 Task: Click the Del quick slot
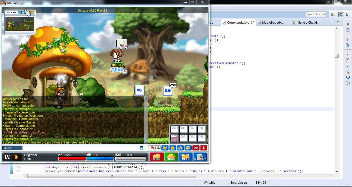point(183,138)
